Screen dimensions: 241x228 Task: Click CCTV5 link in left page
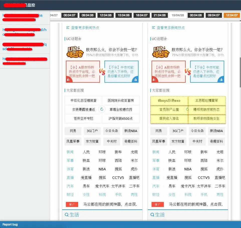(x=118, y=178)
